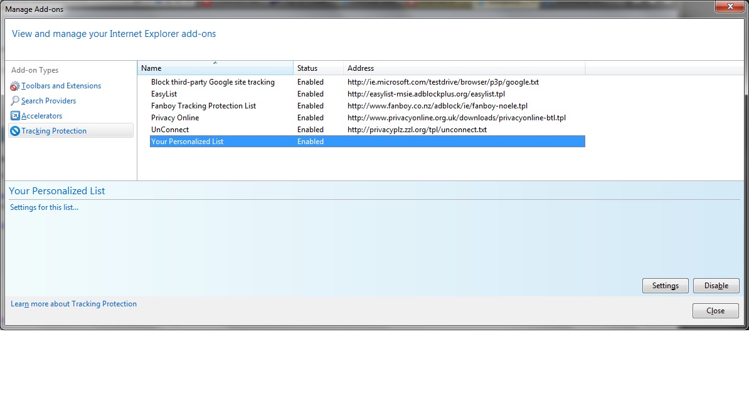Select Your Personalized List row

point(368,142)
